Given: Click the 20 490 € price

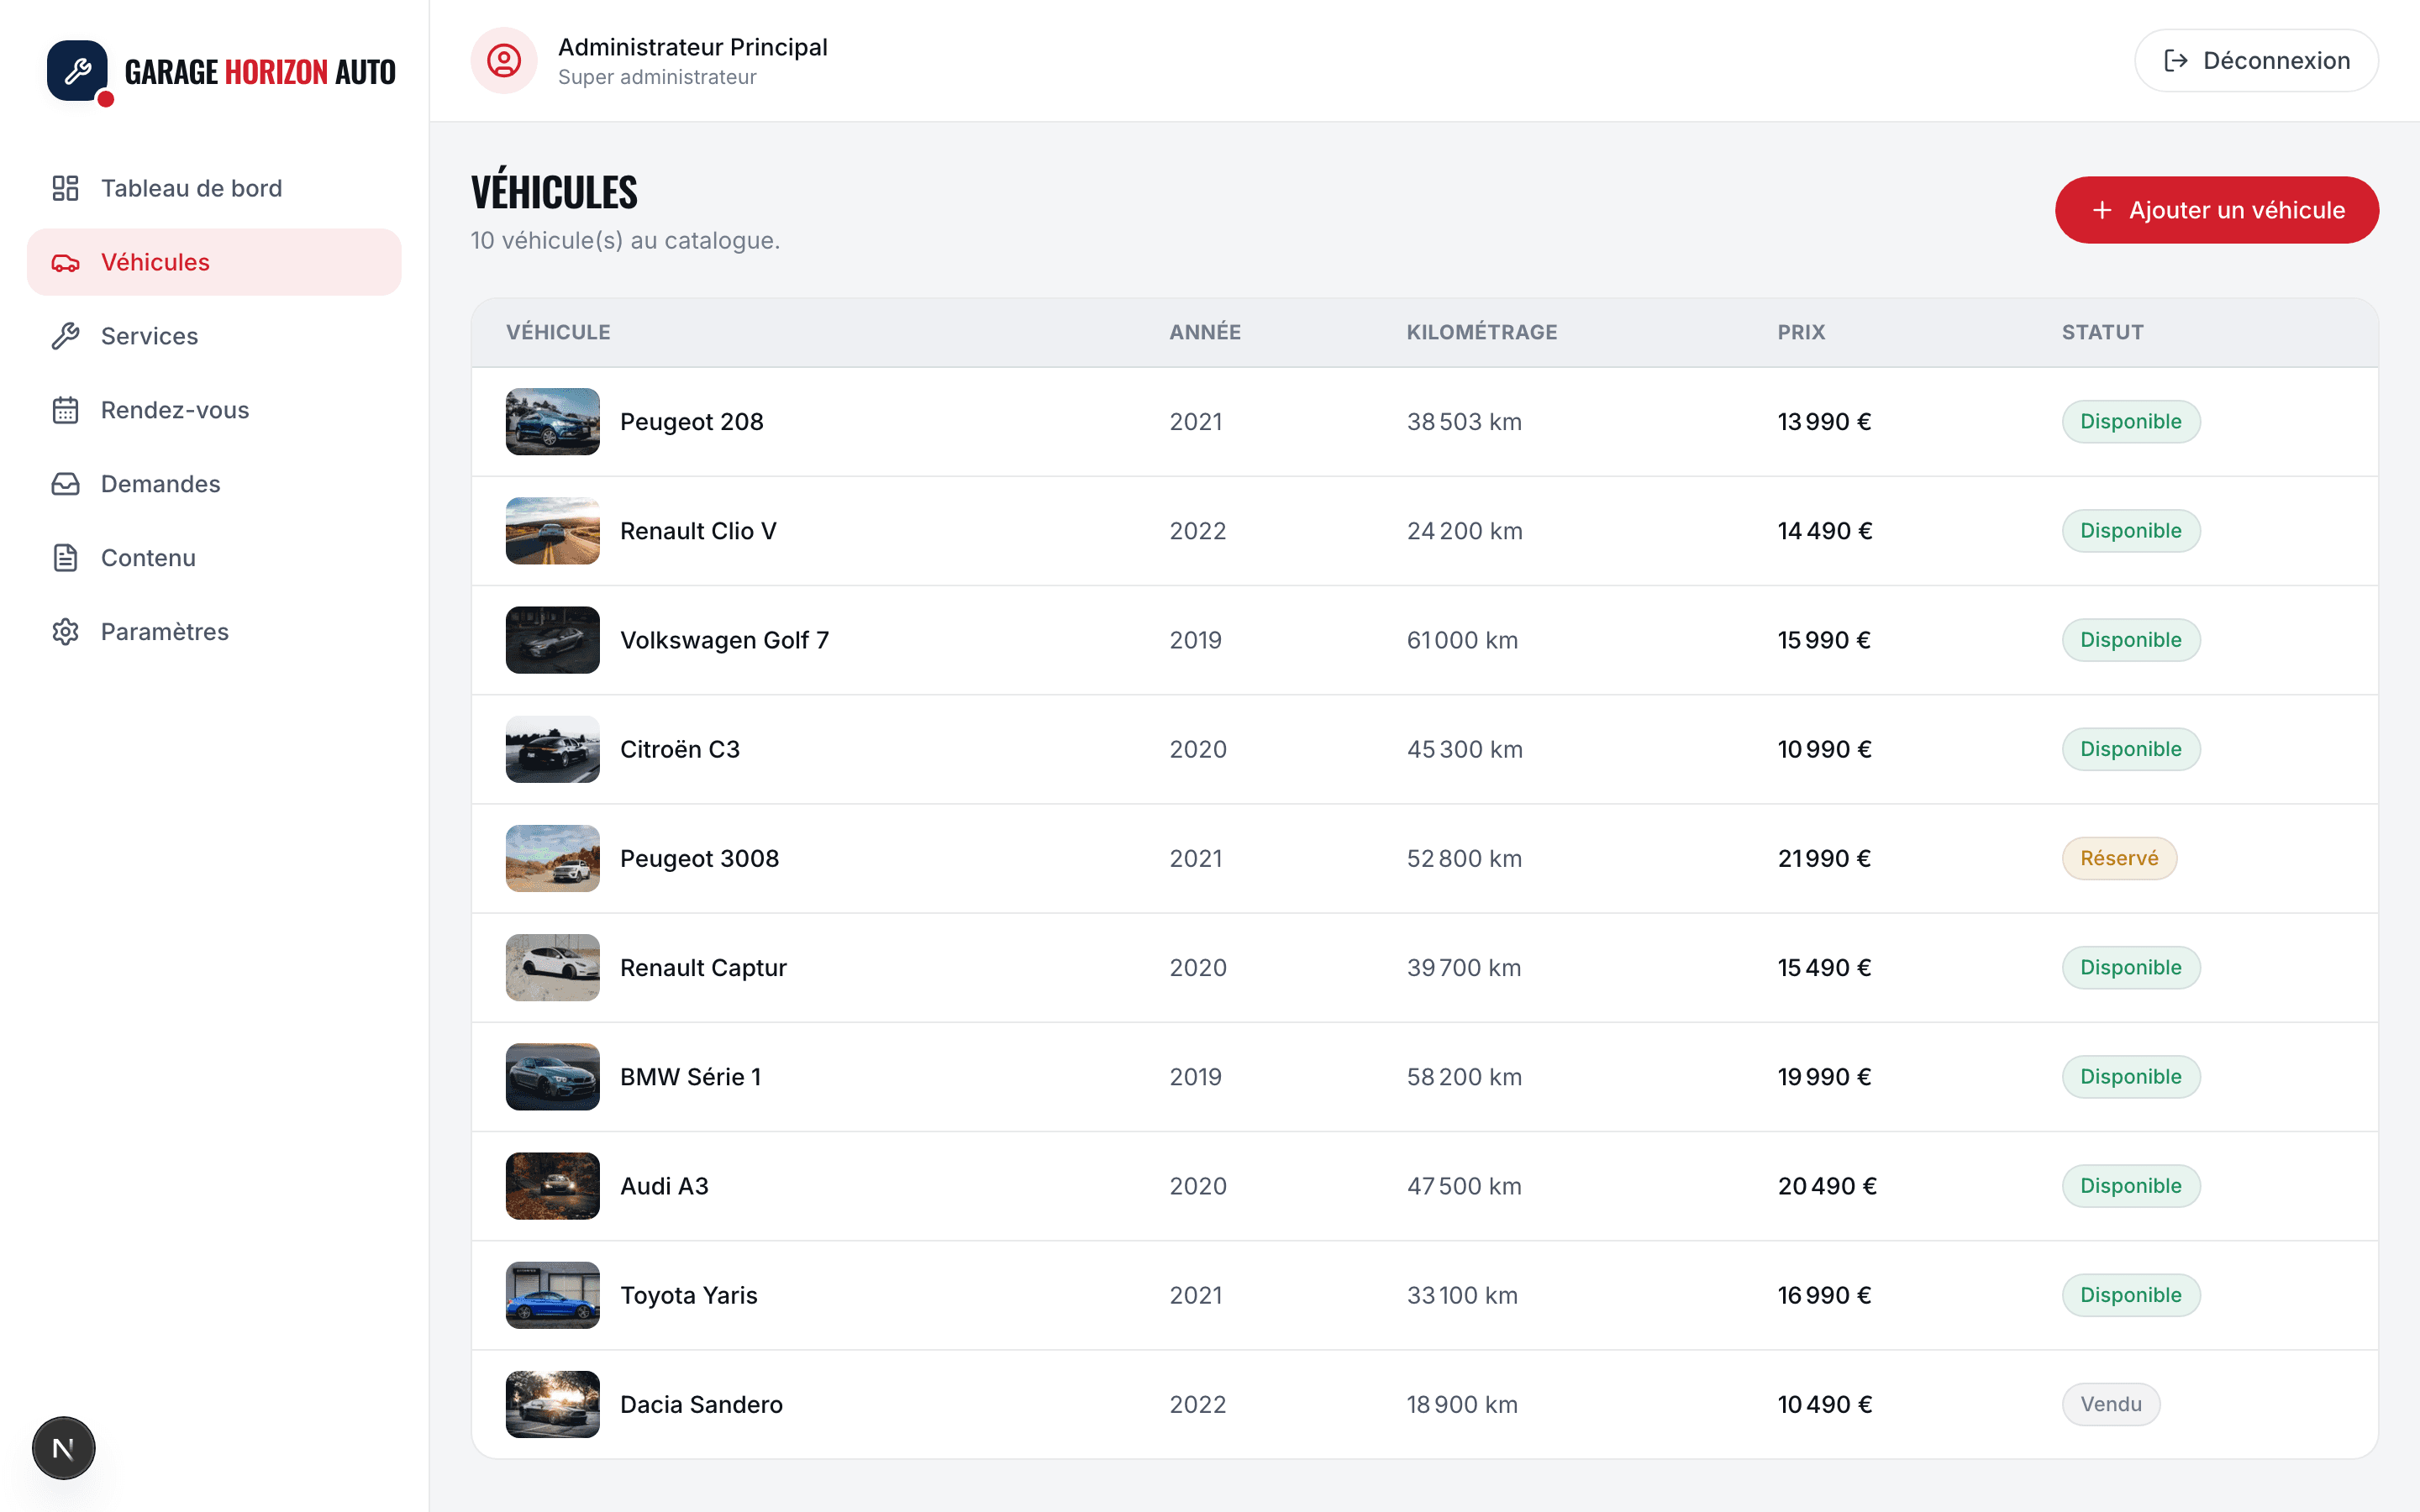Looking at the screenshot, I should click(1827, 1186).
